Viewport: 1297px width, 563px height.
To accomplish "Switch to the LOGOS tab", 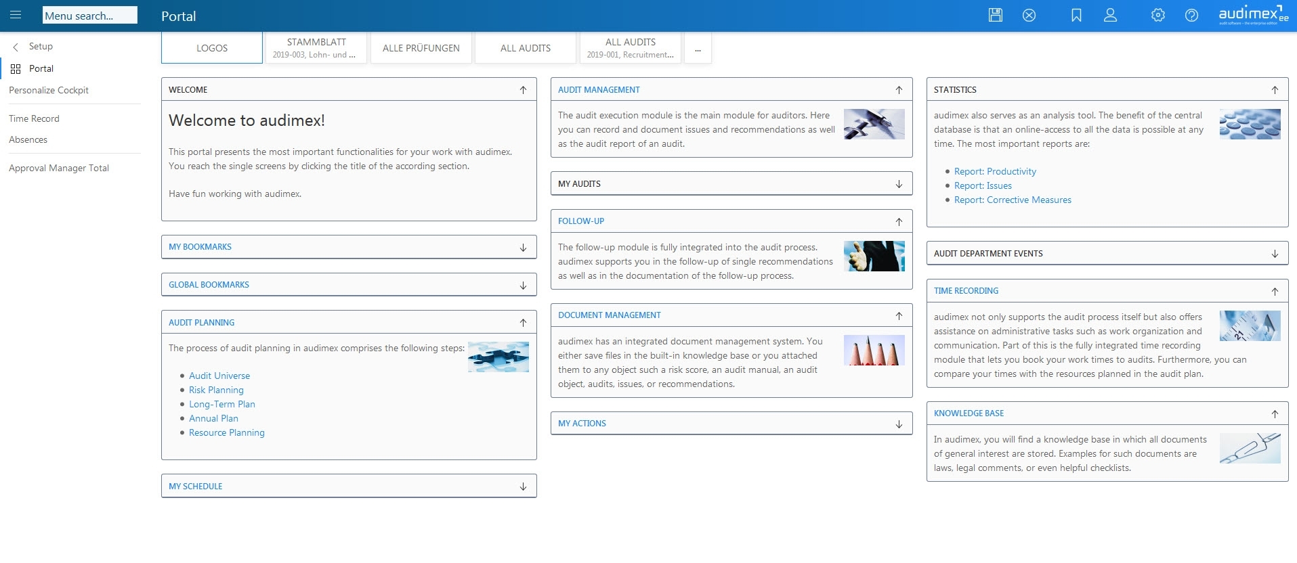I will (212, 48).
